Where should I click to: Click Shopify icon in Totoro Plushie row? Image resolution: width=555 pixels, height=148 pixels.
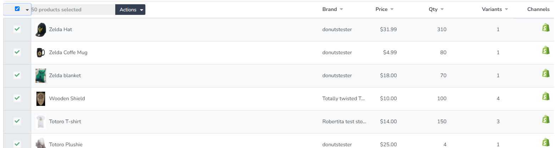pyautogui.click(x=546, y=142)
